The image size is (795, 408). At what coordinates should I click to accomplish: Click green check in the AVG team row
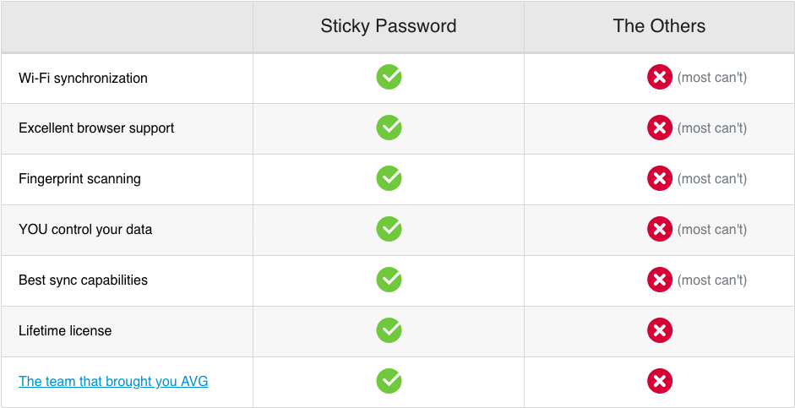[x=389, y=382]
